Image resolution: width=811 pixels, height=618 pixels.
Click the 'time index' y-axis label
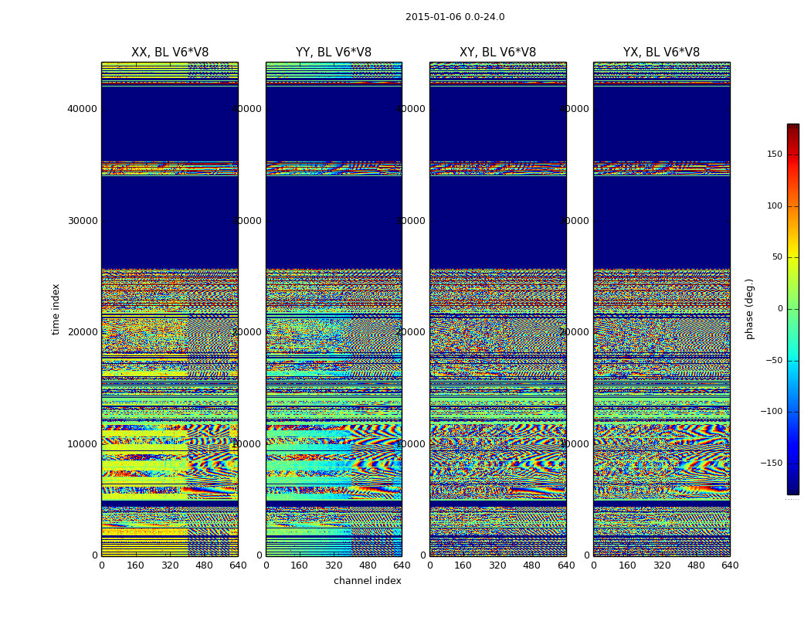pyautogui.click(x=56, y=309)
